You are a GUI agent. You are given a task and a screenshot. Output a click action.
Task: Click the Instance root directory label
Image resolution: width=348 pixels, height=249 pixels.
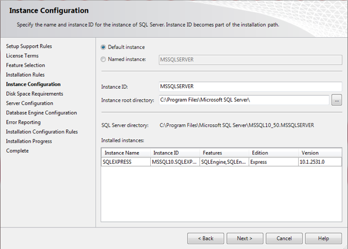pyautogui.click(x=128, y=100)
